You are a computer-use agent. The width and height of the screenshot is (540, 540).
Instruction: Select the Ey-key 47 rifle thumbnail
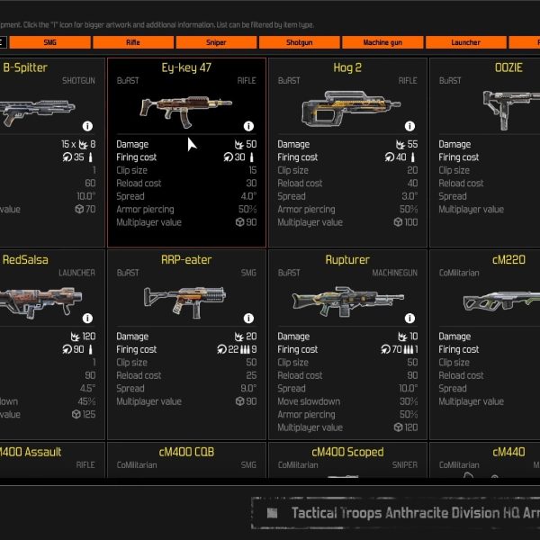coord(186,111)
